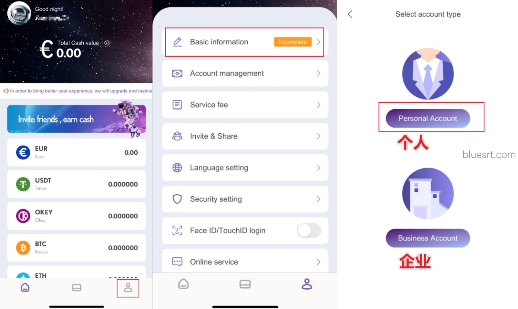Image resolution: width=518 pixels, height=309 pixels.
Task: Click the astronaut profile avatar
Action: point(19,13)
